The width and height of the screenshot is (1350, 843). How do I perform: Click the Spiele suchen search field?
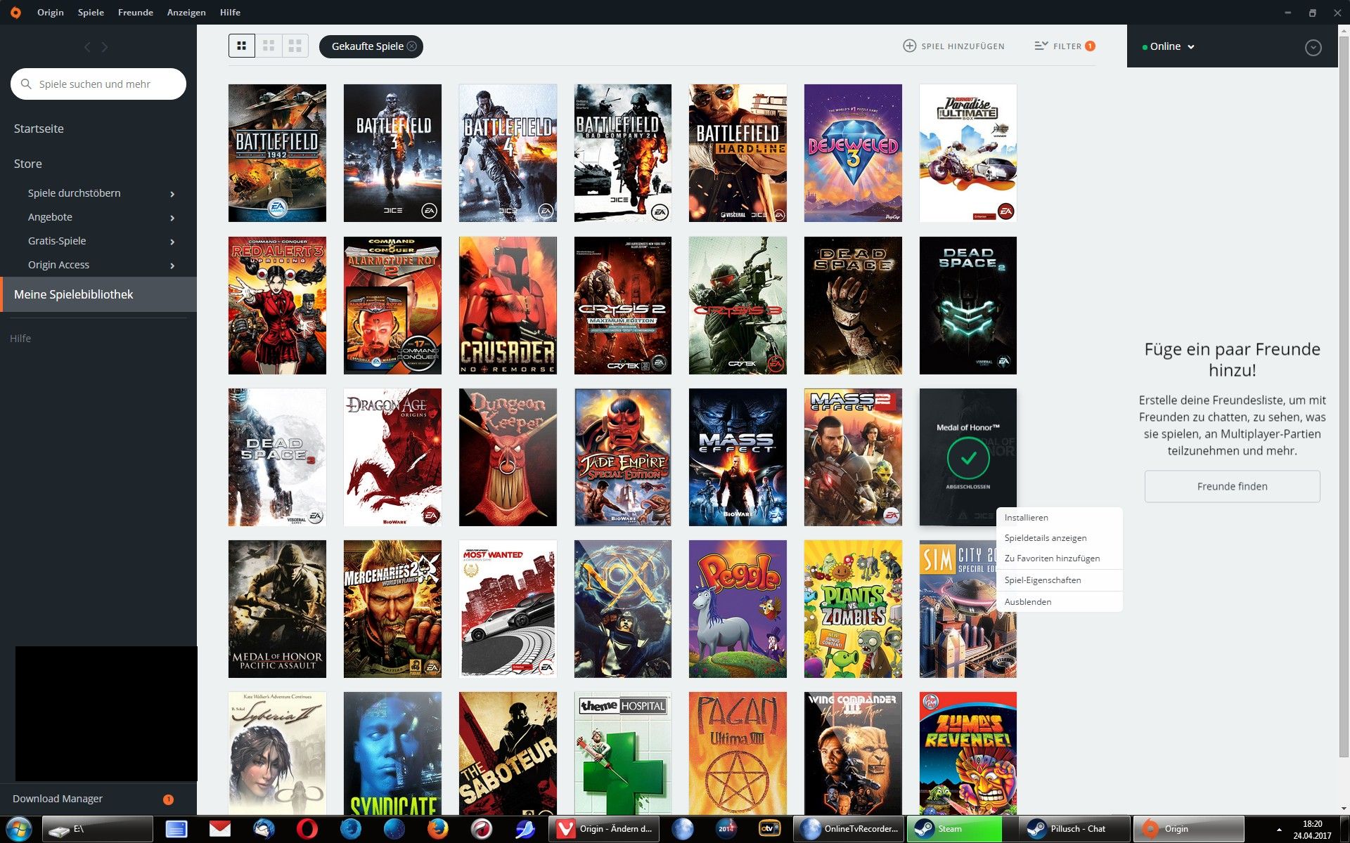coord(98,84)
